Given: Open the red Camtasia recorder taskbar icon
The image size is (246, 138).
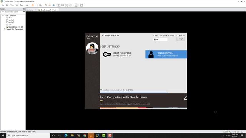Looking at the screenshot, I should pyautogui.click(x=110, y=135).
